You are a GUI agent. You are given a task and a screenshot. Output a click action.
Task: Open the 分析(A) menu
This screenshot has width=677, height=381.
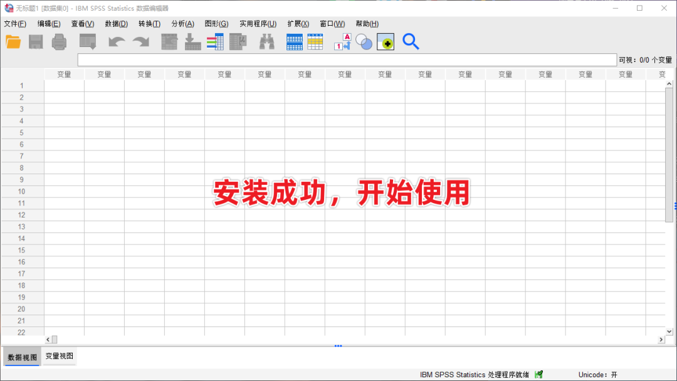tap(182, 24)
